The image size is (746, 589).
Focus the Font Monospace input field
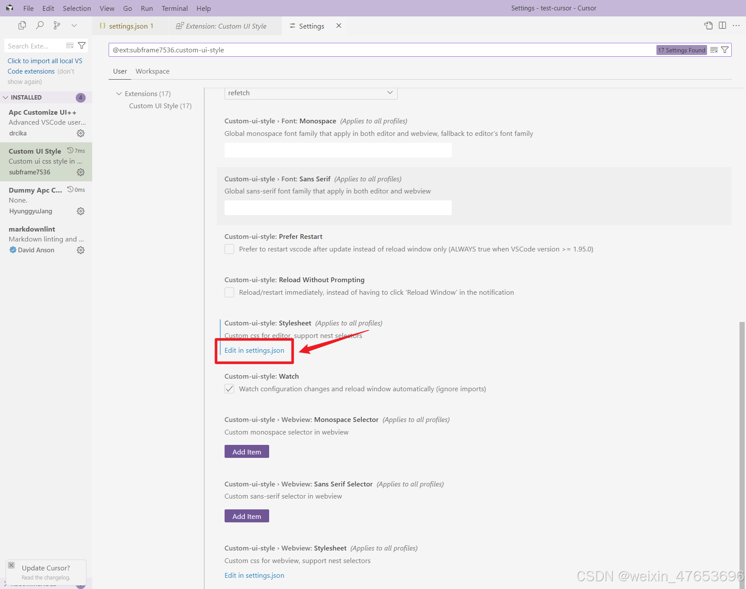click(x=338, y=150)
